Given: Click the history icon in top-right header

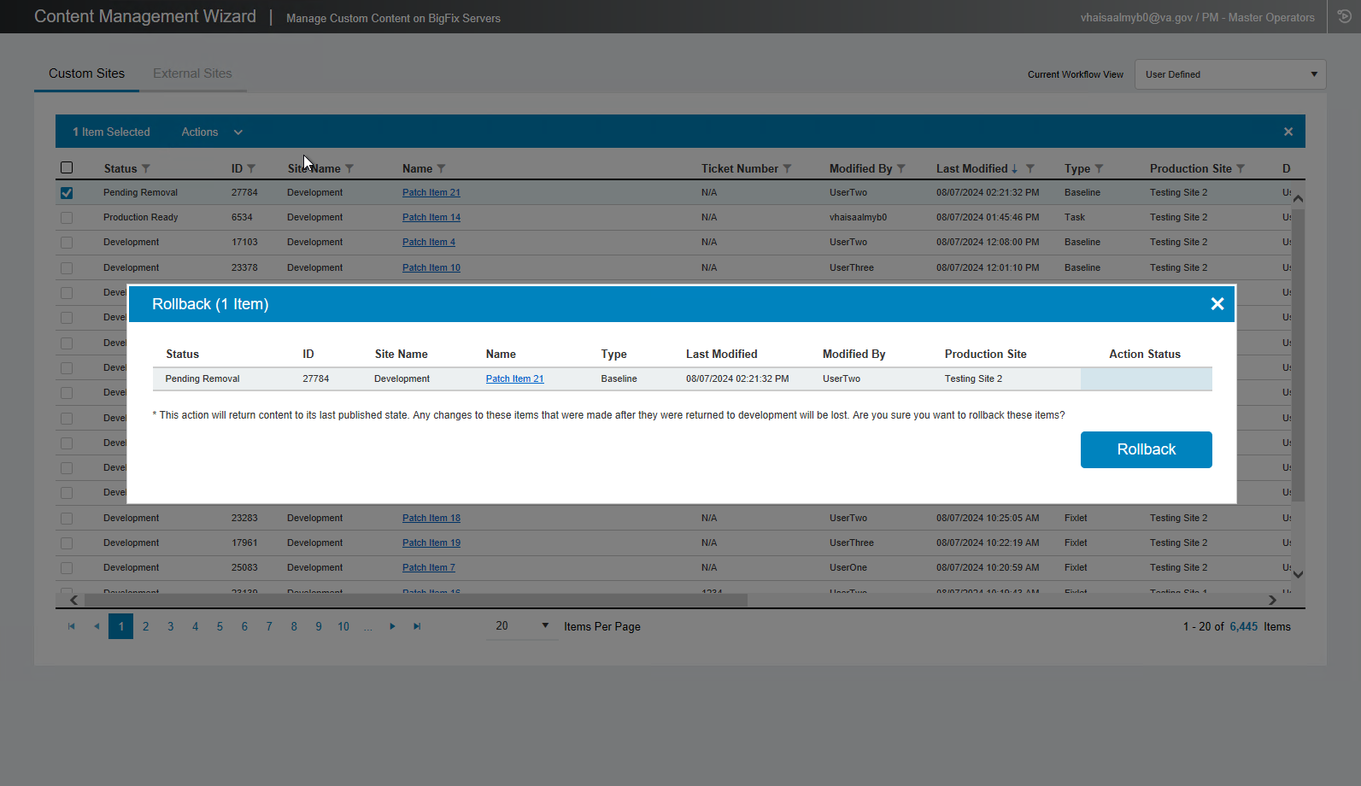Looking at the screenshot, I should [1344, 16].
